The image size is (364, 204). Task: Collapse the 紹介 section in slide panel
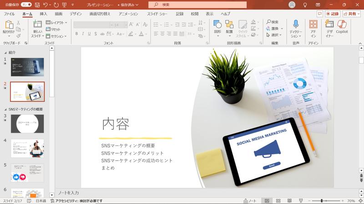(x=5, y=53)
